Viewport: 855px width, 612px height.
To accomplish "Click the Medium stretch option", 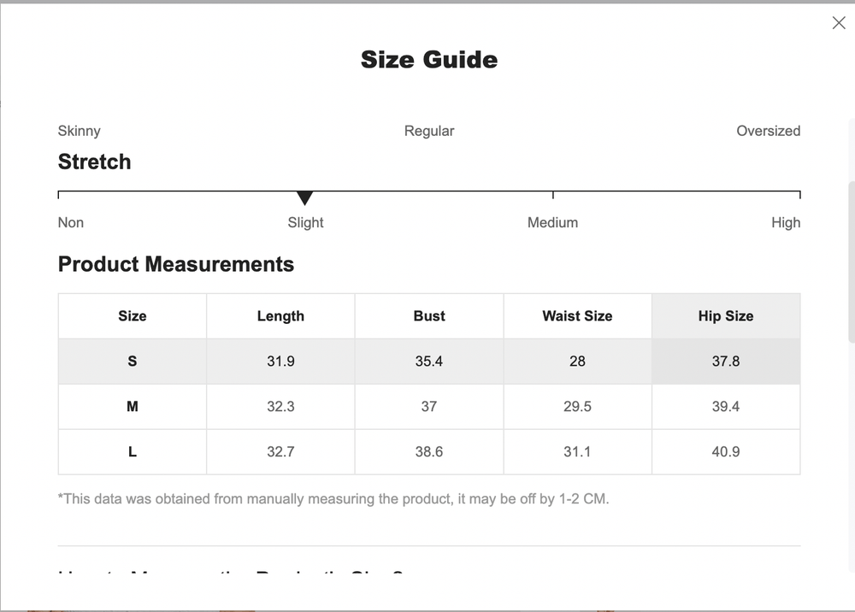I will 552,222.
